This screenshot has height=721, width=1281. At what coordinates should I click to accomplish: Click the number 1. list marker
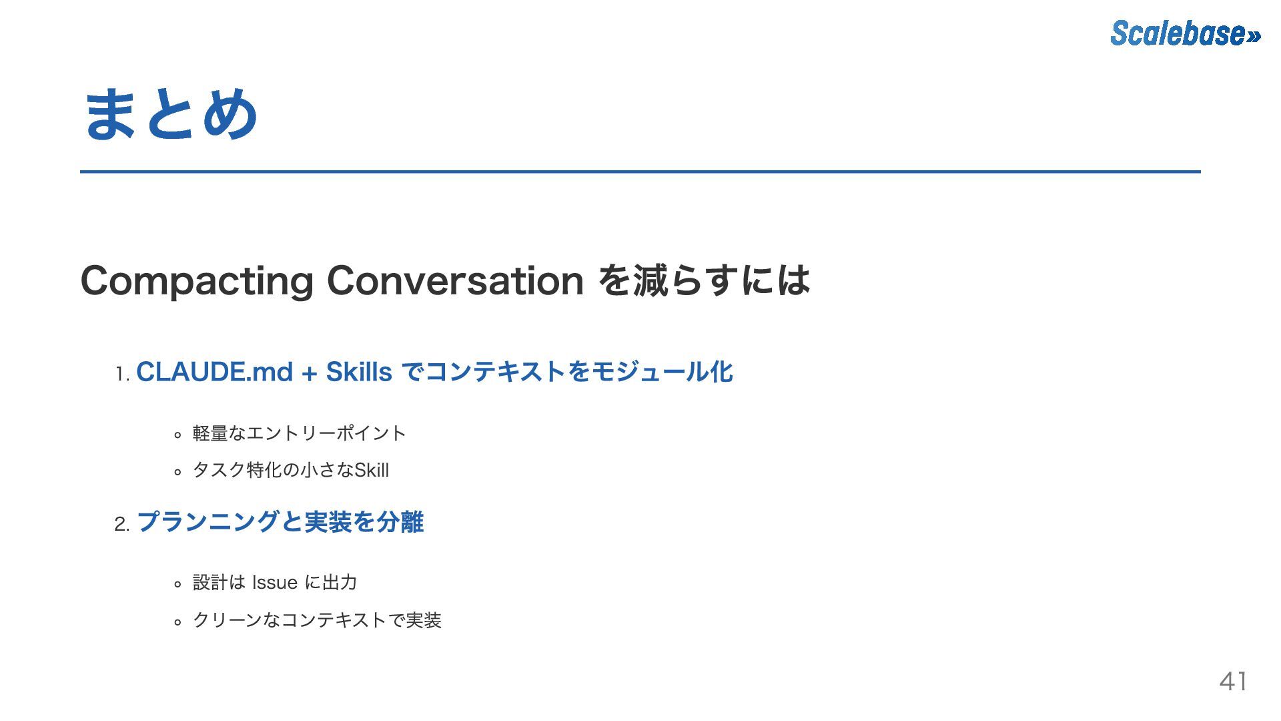click(122, 375)
